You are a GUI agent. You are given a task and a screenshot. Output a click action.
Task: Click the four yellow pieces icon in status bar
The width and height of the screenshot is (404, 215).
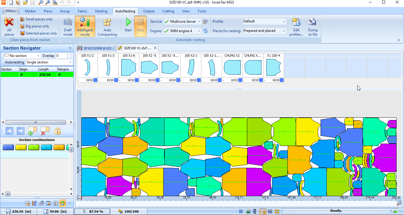[277, 211]
